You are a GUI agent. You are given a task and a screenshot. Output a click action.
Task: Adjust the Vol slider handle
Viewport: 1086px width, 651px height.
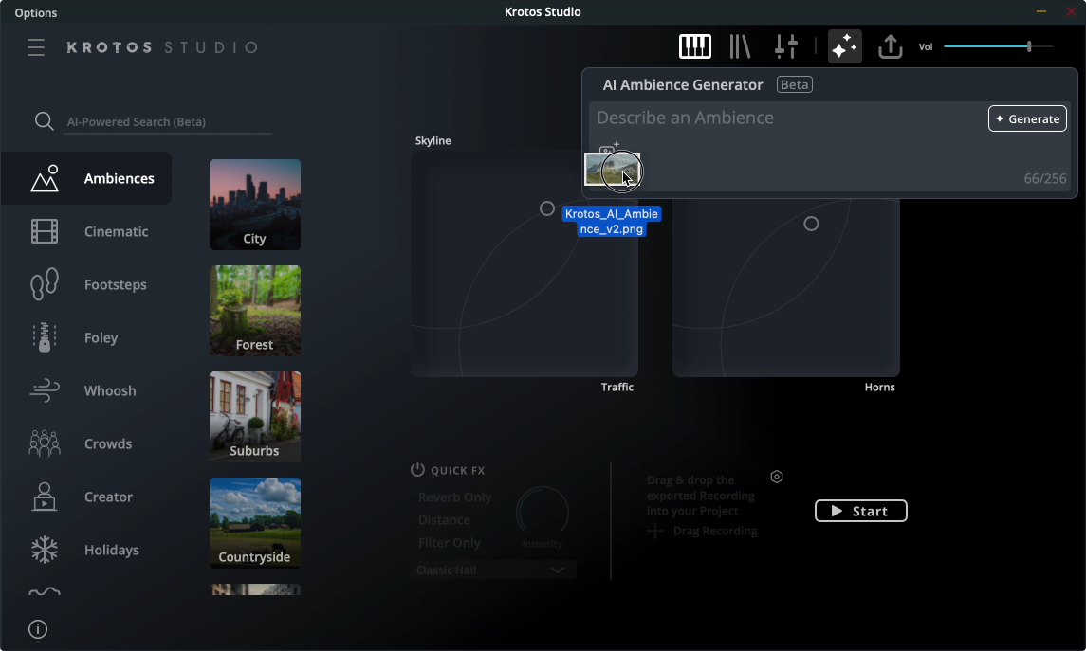(x=1029, y=46)
